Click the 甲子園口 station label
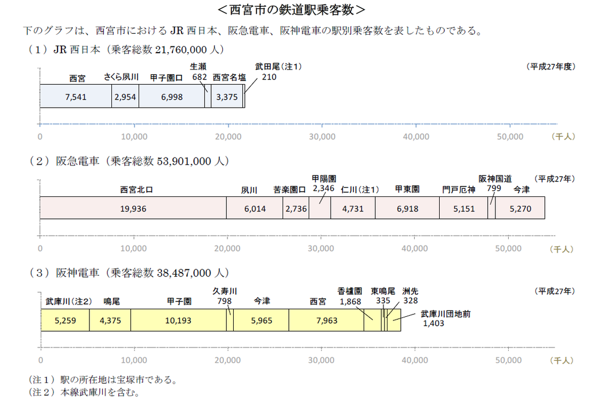This screenshot has height=402, width=594. tap(166, 78)
